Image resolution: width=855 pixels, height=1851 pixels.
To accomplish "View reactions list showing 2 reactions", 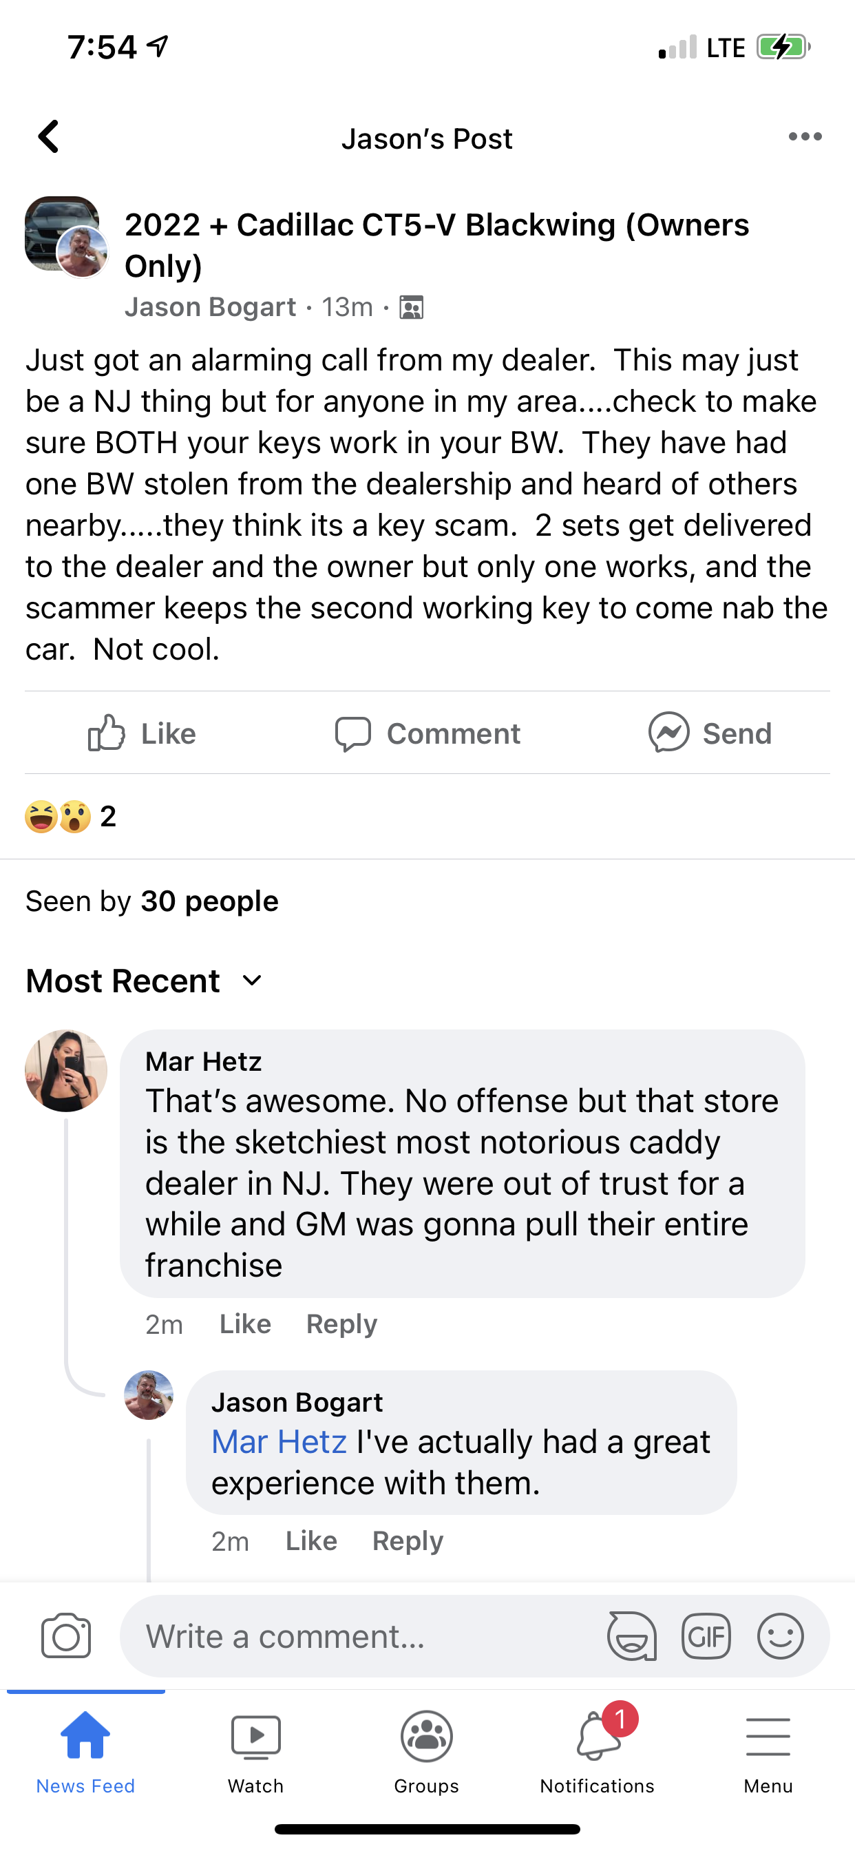I will [x=70, y=817].
